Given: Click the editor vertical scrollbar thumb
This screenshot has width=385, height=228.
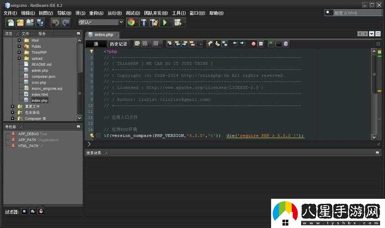Looking at the screenshot, I should click(x=374, y=74).
